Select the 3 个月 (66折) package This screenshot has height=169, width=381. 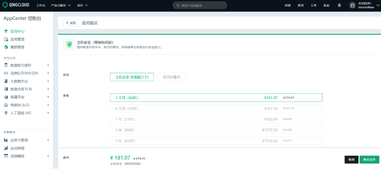[x=216, y=98]
